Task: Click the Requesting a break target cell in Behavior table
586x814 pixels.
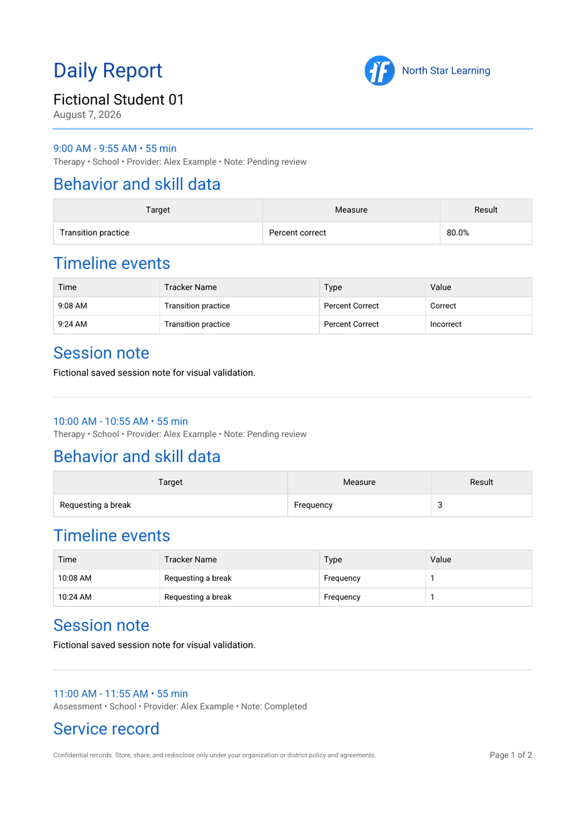Action: (171, 505)
